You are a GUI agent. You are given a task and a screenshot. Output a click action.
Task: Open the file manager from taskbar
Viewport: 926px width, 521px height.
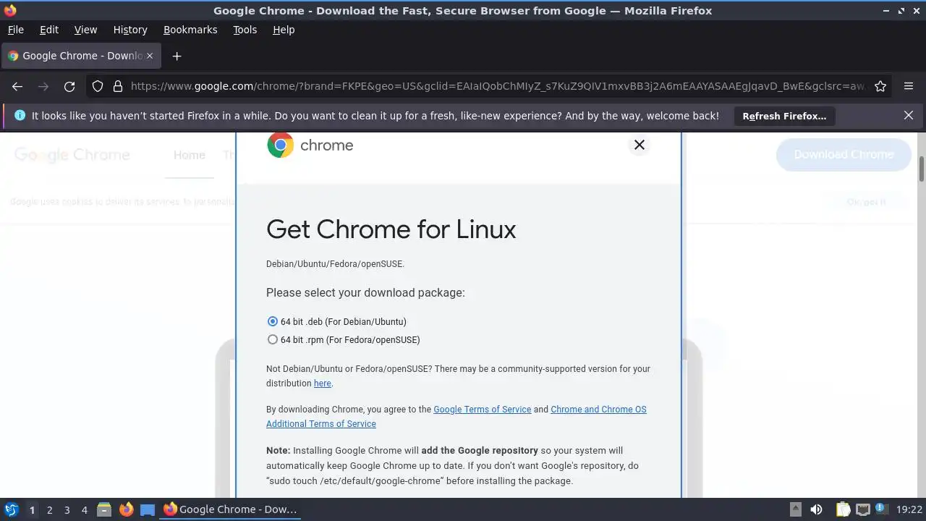pyautogui.click(x=104, y=509)
